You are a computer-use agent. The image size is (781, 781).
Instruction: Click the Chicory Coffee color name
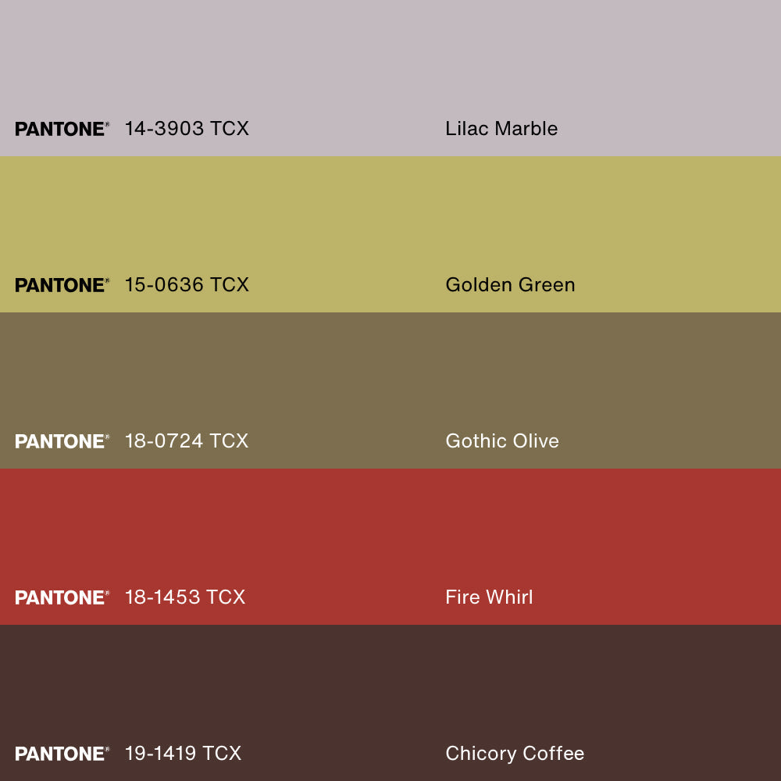pos(515,754)
